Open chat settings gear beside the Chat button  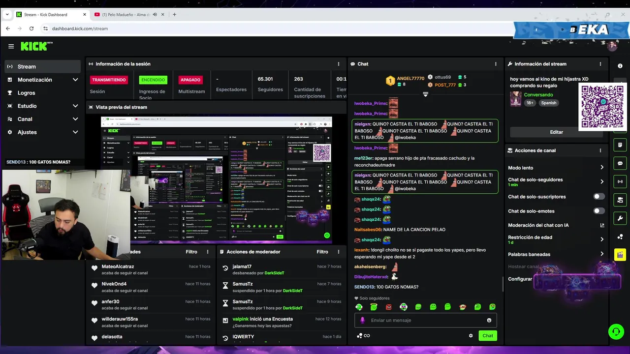471,336
